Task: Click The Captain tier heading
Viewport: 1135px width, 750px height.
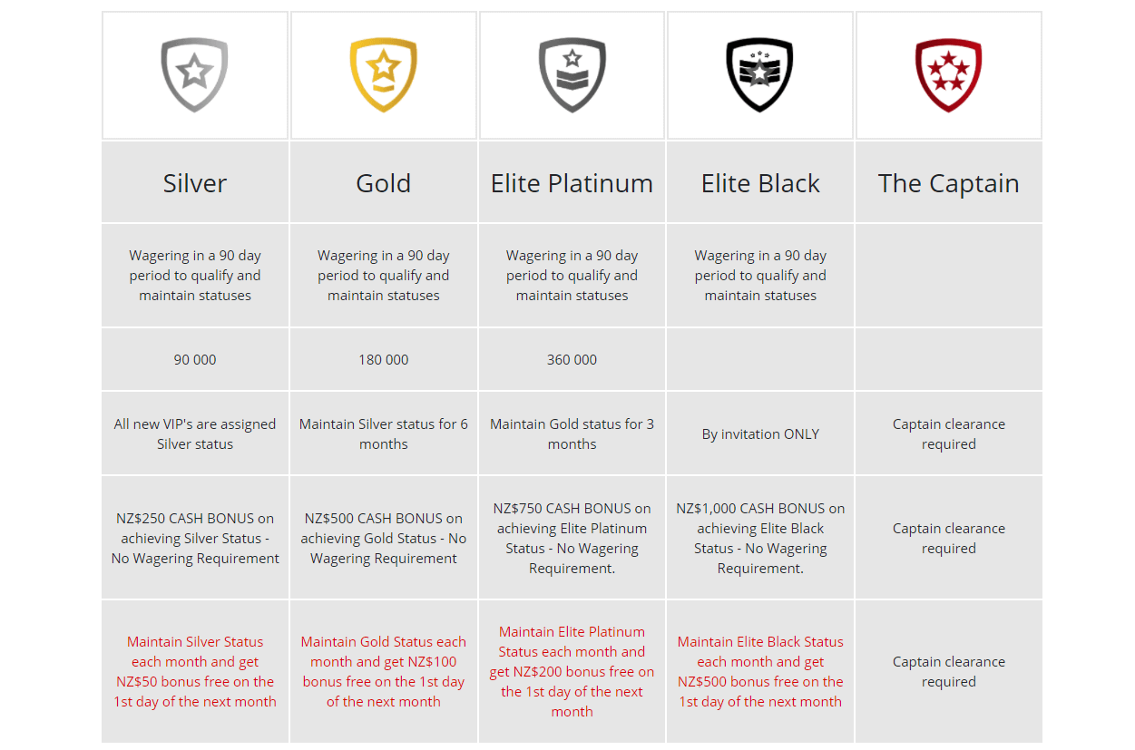Action: pos(948,183)
